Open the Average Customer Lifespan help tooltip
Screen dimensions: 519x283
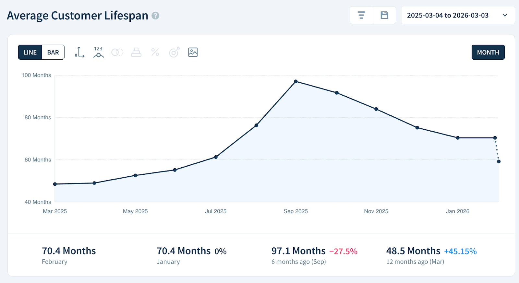(x=155, y=16)
